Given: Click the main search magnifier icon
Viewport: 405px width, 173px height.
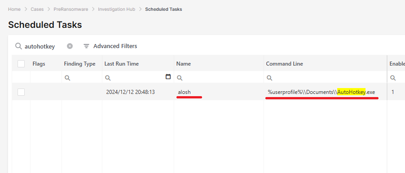Looking at the screenshot, I should pos(18,46).
